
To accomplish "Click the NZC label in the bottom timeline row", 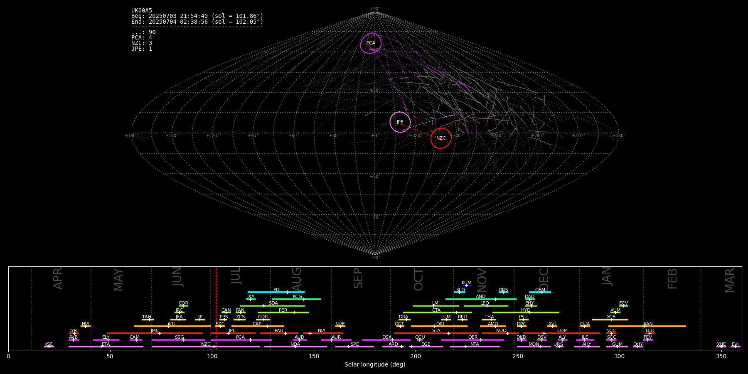I will [206, 344].
